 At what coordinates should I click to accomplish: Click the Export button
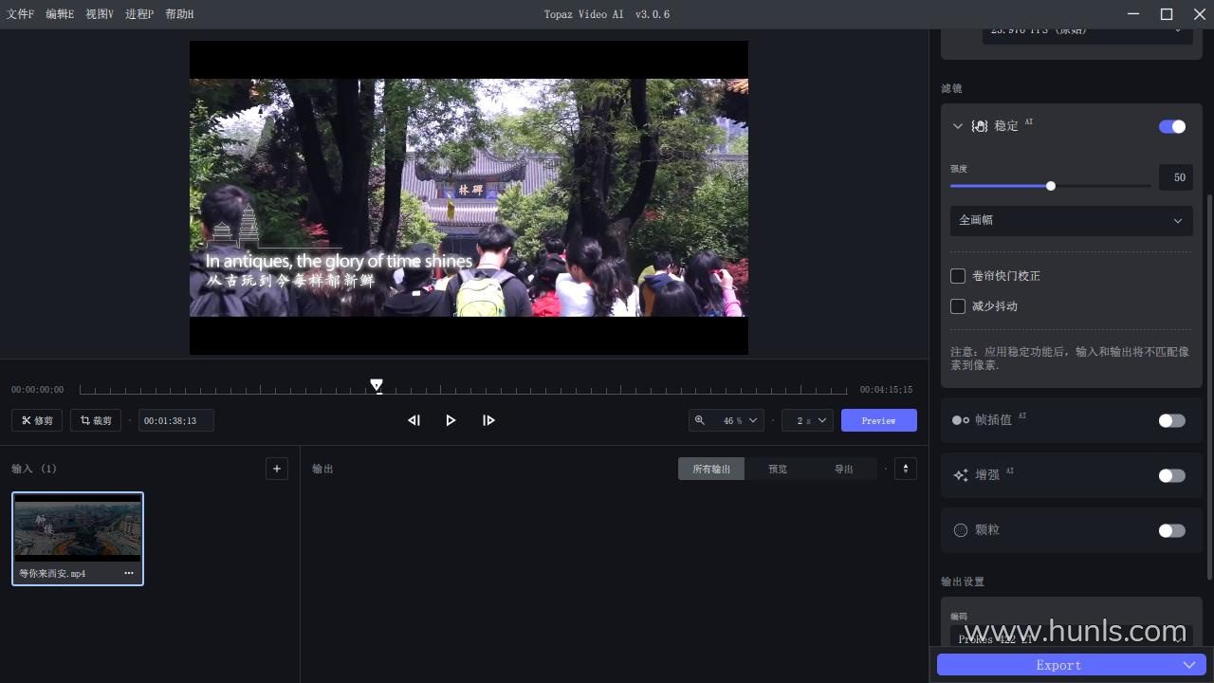pyautogui.click(x=1058, y=665)
